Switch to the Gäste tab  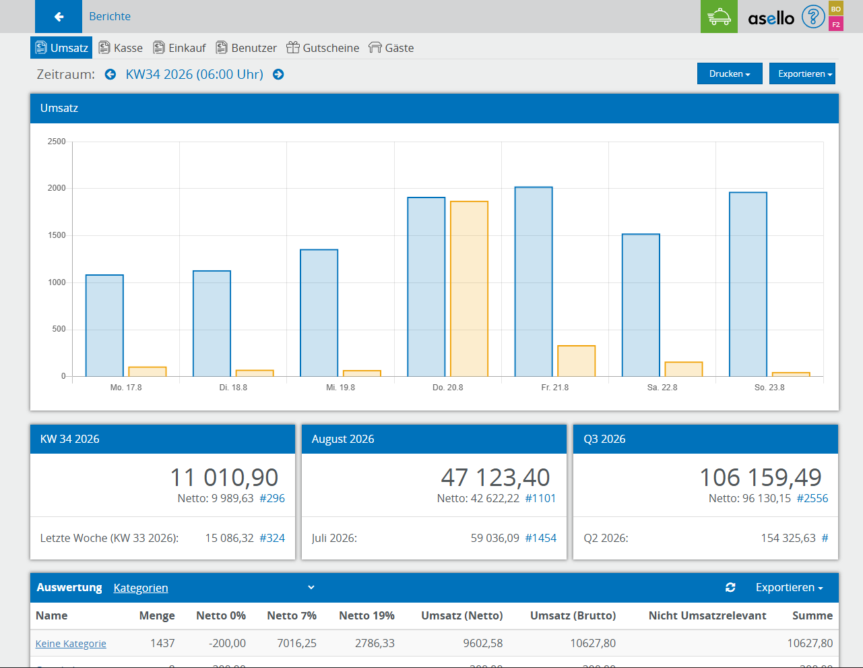[x=391, y=48]
